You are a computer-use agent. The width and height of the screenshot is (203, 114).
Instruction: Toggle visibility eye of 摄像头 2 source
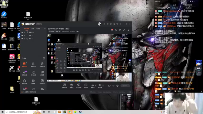tap(22, 32)
